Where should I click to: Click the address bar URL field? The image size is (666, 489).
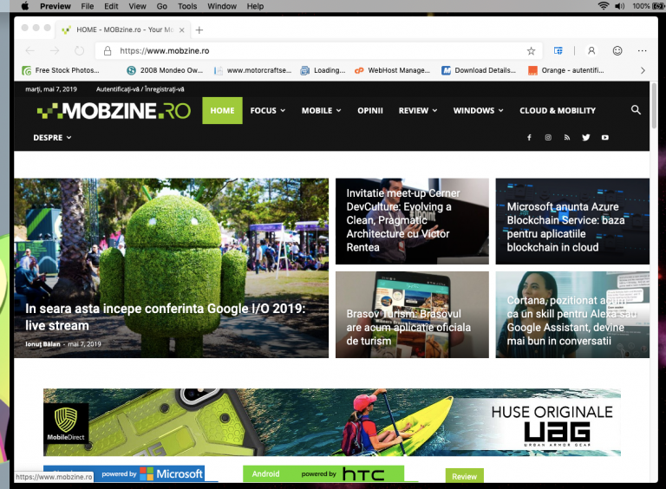[x=318, y=51]
